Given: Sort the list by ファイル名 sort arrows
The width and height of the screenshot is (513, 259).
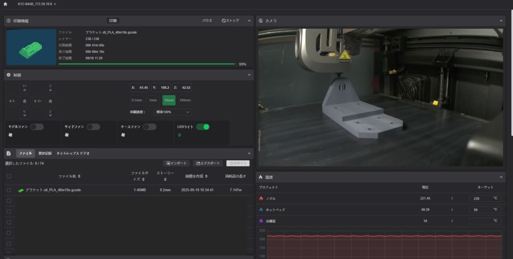Looking at the screenshot, I should 79,176.
